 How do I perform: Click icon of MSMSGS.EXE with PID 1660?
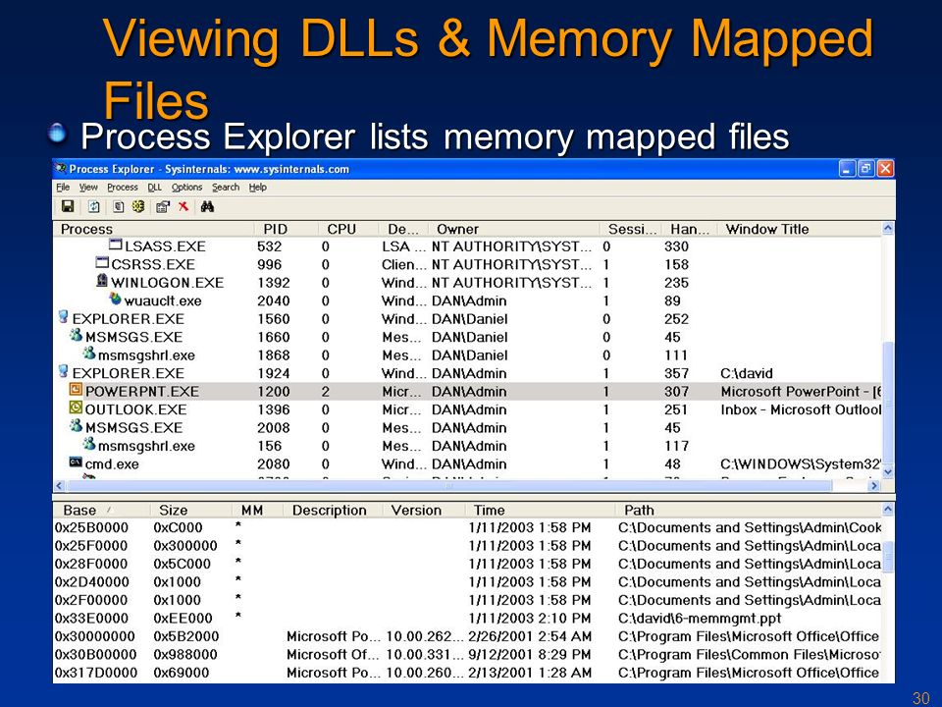point(76,335)
